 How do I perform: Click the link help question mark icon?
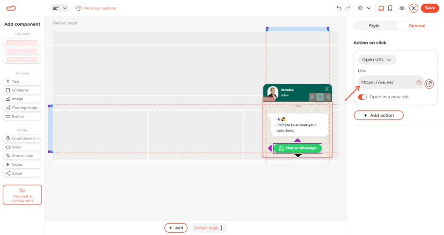419,82
